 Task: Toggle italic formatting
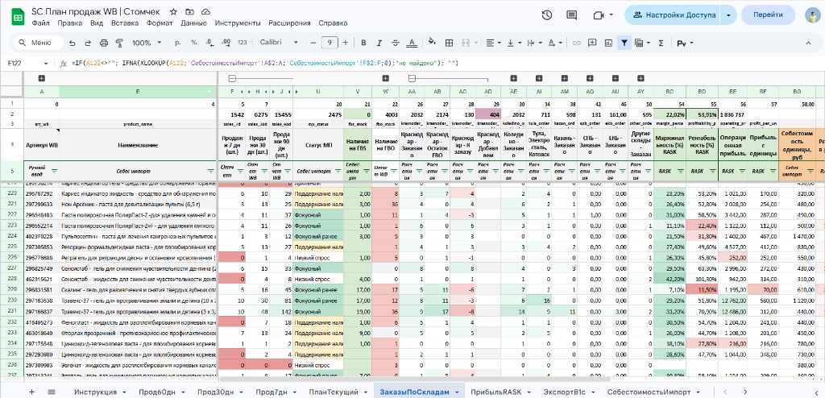pos(380,43)
